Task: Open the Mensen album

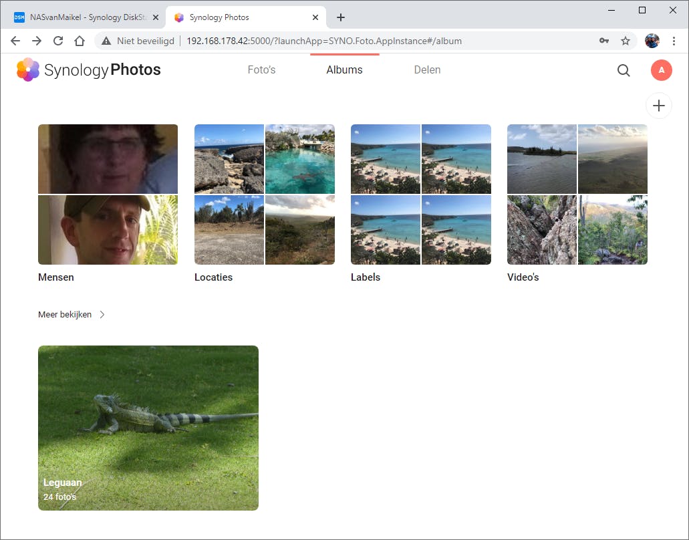Action: (108, 194)
